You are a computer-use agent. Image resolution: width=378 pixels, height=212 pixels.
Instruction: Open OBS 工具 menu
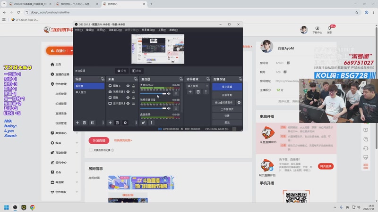pyautogui.click(x=162, y=30)
